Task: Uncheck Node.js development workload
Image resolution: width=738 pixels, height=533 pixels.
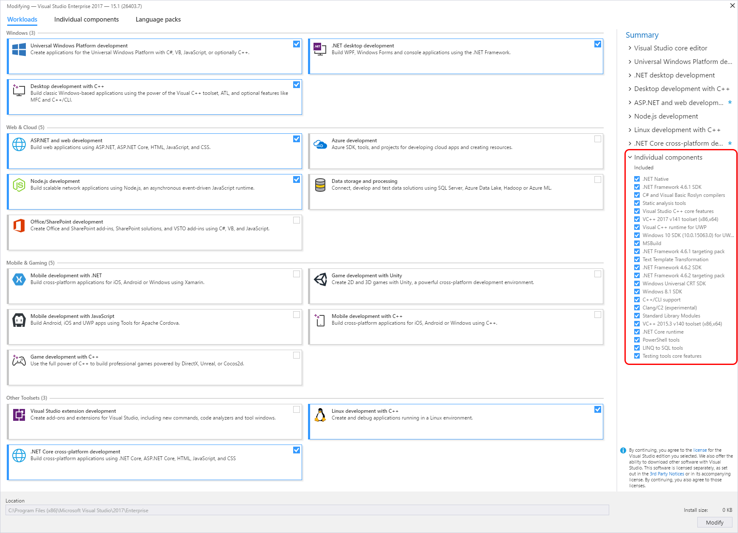Action: pyautogui.click(x=297, y=180)
